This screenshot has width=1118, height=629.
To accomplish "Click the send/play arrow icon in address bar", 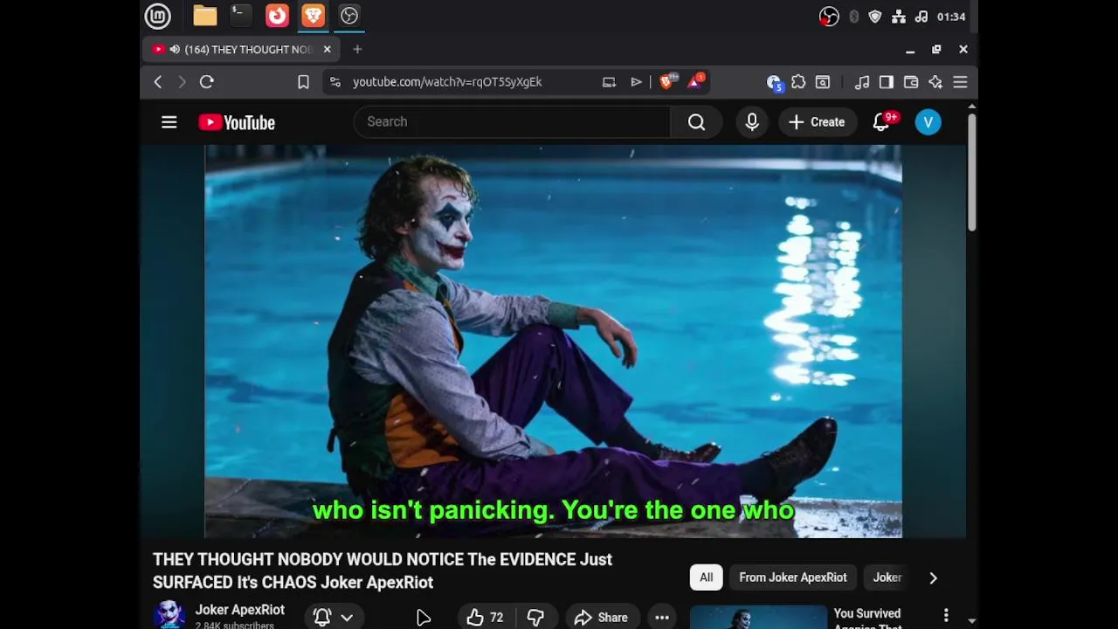I will [x=636, y=82].
